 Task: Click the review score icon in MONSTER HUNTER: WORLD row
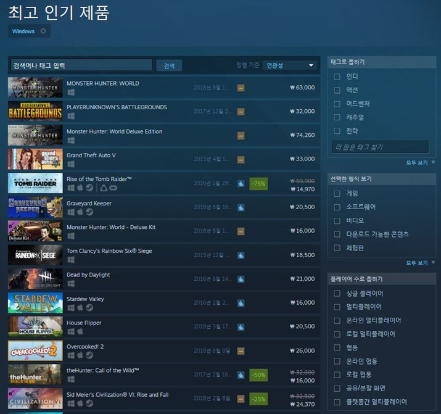(241, 88)
